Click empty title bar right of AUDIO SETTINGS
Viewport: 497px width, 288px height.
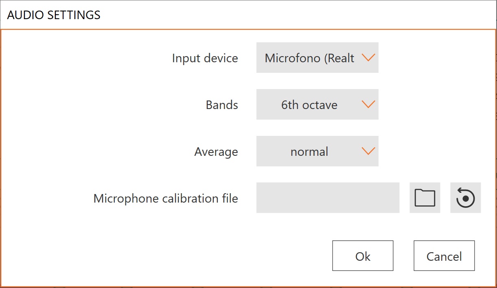285,15
